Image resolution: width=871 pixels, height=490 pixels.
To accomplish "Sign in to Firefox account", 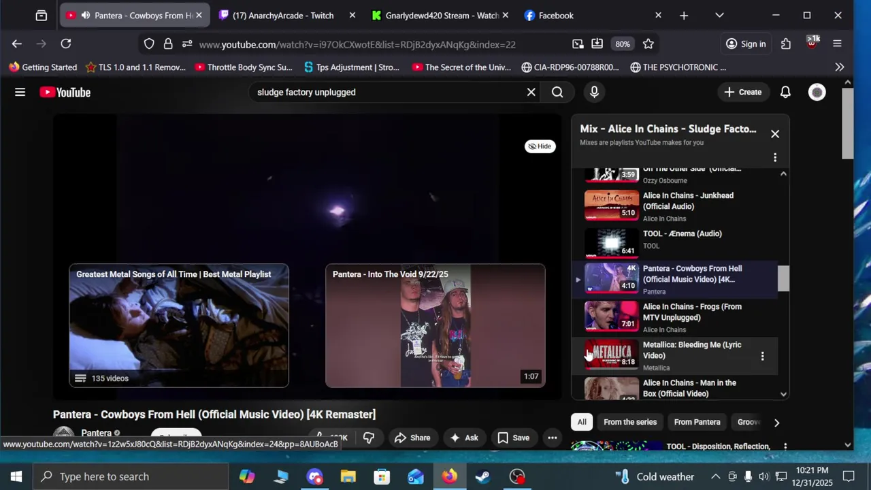I will (x=746, y=44).
